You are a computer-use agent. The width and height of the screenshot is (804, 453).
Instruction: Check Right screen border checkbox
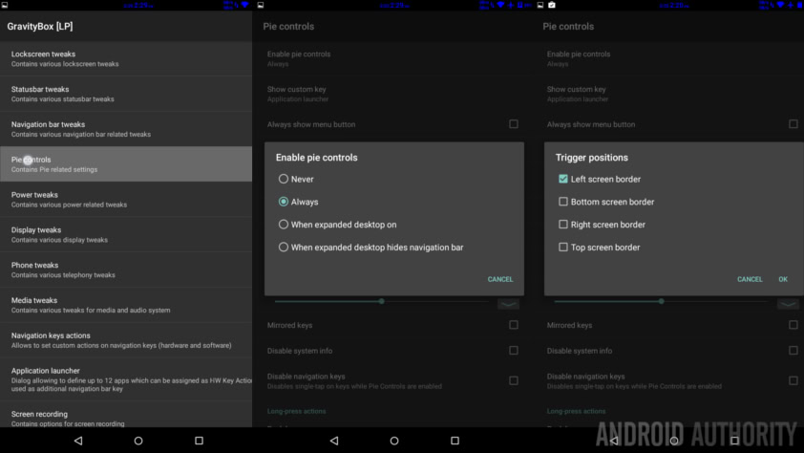coord(563,225)
